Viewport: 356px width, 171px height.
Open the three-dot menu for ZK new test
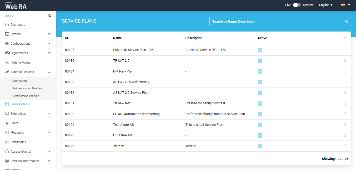[345, 103]
